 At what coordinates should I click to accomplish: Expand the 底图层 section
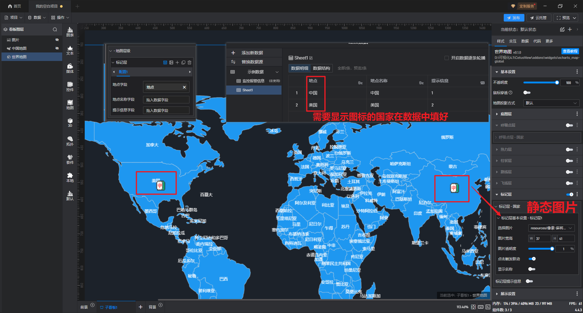pos(497,114)
